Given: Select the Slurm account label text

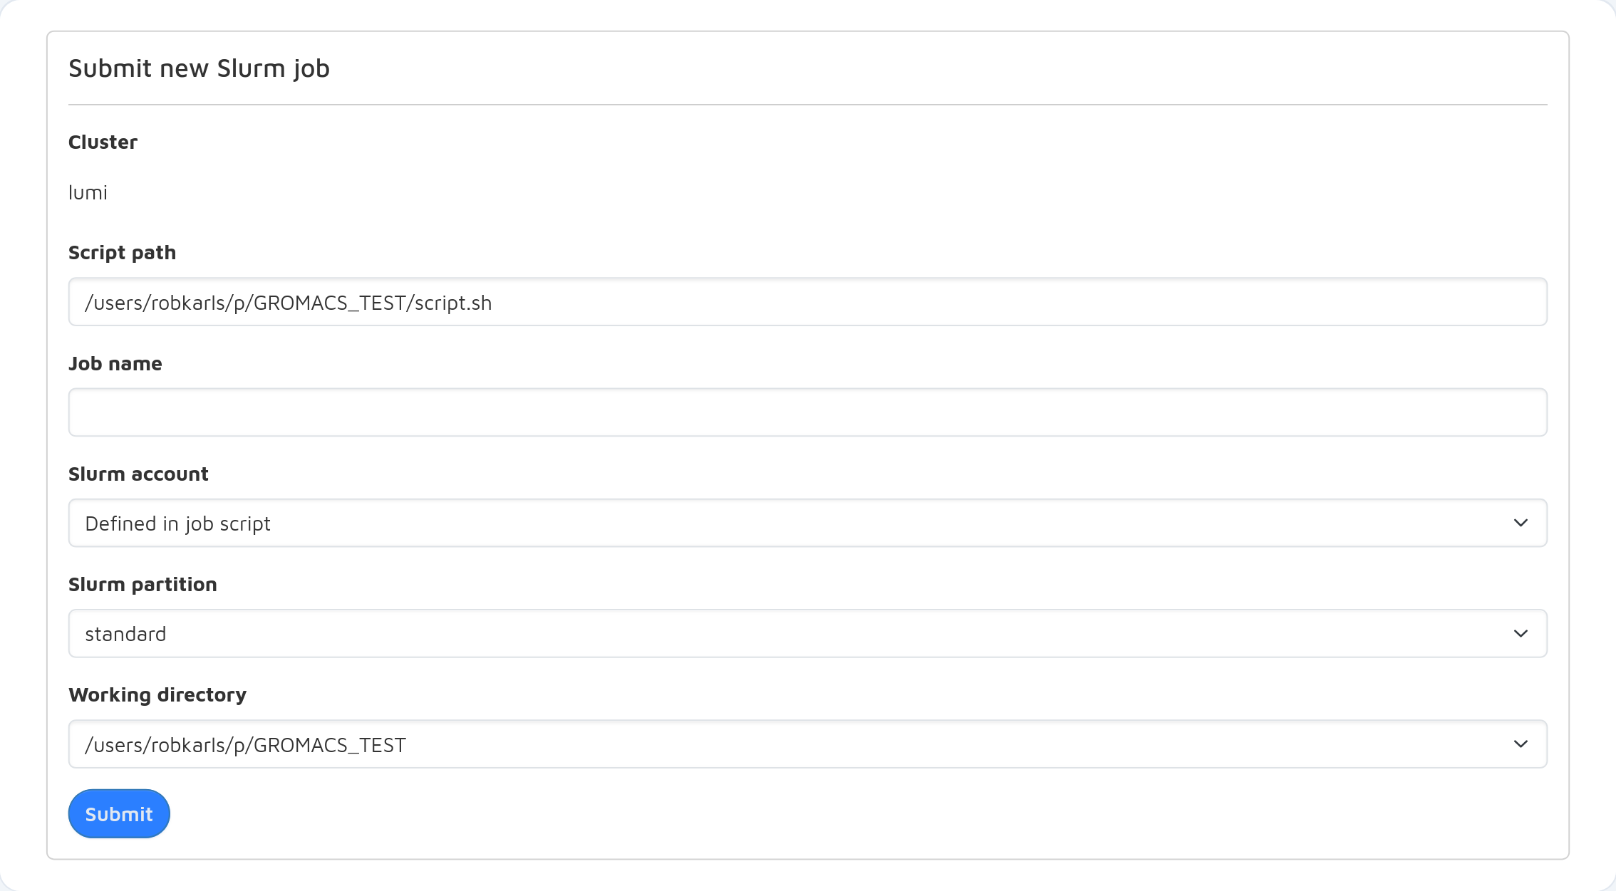Looking at the screenshot, I should pyautogui.click(x=138, y=474).
